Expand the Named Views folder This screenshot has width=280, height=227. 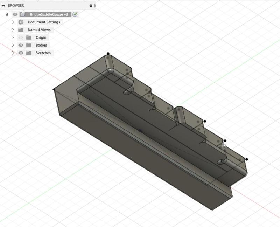coord(13,30)
